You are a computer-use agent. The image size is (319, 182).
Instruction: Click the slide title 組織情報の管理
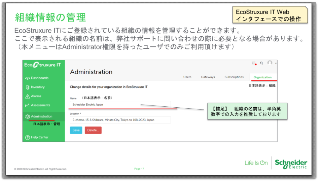[50, 17]
